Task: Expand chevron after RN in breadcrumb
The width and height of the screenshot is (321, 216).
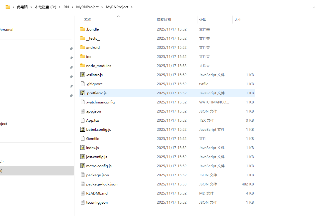Action: [72, 7]
